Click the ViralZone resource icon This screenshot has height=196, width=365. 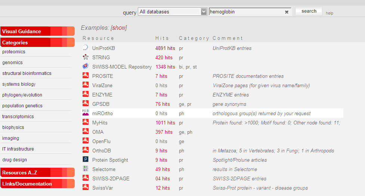[86, 85]
